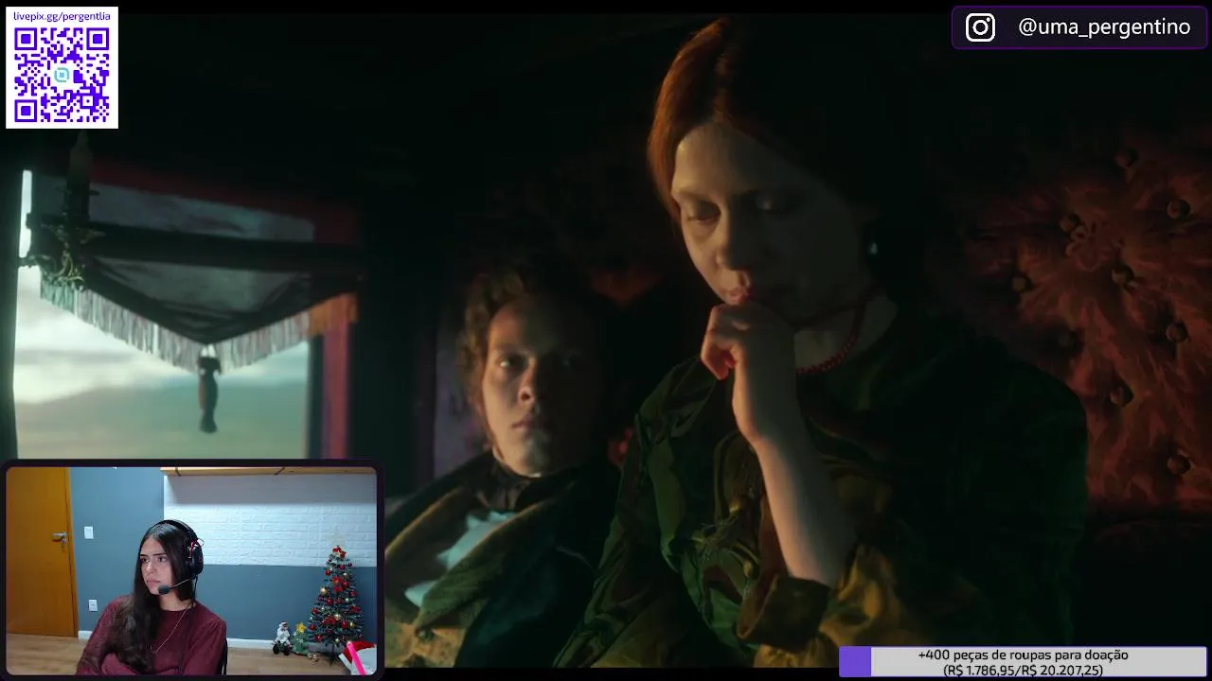The width and height of the screenshot is (1212, 681).
Task: Click the livepix.gg/pergentlia link text
Action: click(x=62, y=16)
